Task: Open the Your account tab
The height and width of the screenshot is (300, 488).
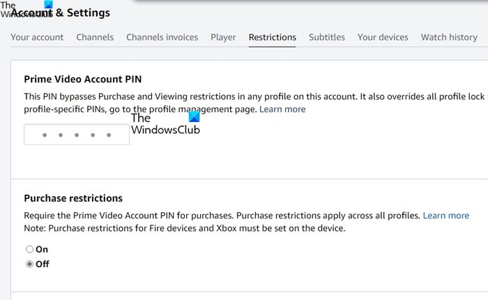Action: 37,38
